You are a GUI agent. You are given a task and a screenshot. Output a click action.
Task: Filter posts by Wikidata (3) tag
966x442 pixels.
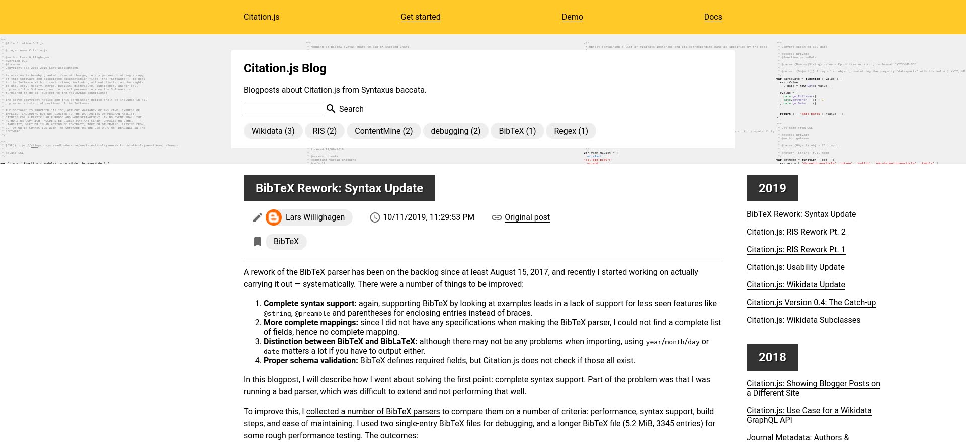[273, 131]
